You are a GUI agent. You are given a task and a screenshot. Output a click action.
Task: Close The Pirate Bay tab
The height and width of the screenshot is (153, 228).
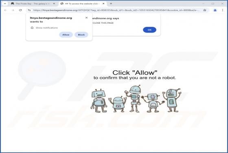tap(54, 4)
